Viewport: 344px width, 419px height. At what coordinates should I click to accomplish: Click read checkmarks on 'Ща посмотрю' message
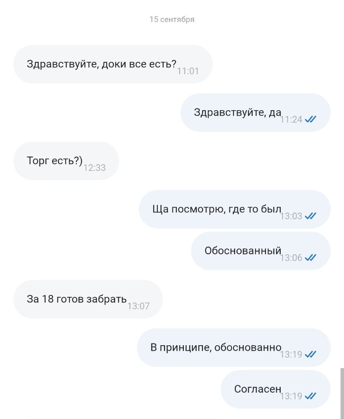click(311, 216)
